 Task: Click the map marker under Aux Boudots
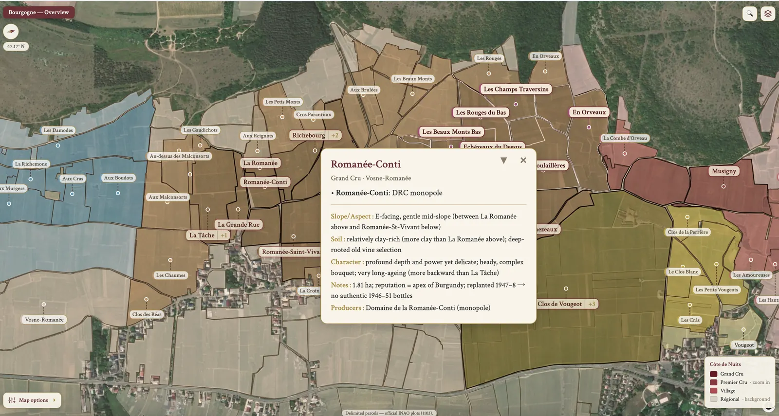118,193
